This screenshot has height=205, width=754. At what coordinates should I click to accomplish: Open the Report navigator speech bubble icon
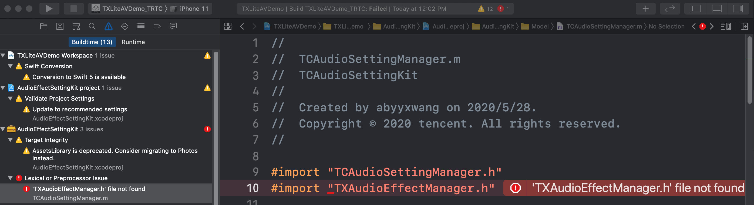173,26
